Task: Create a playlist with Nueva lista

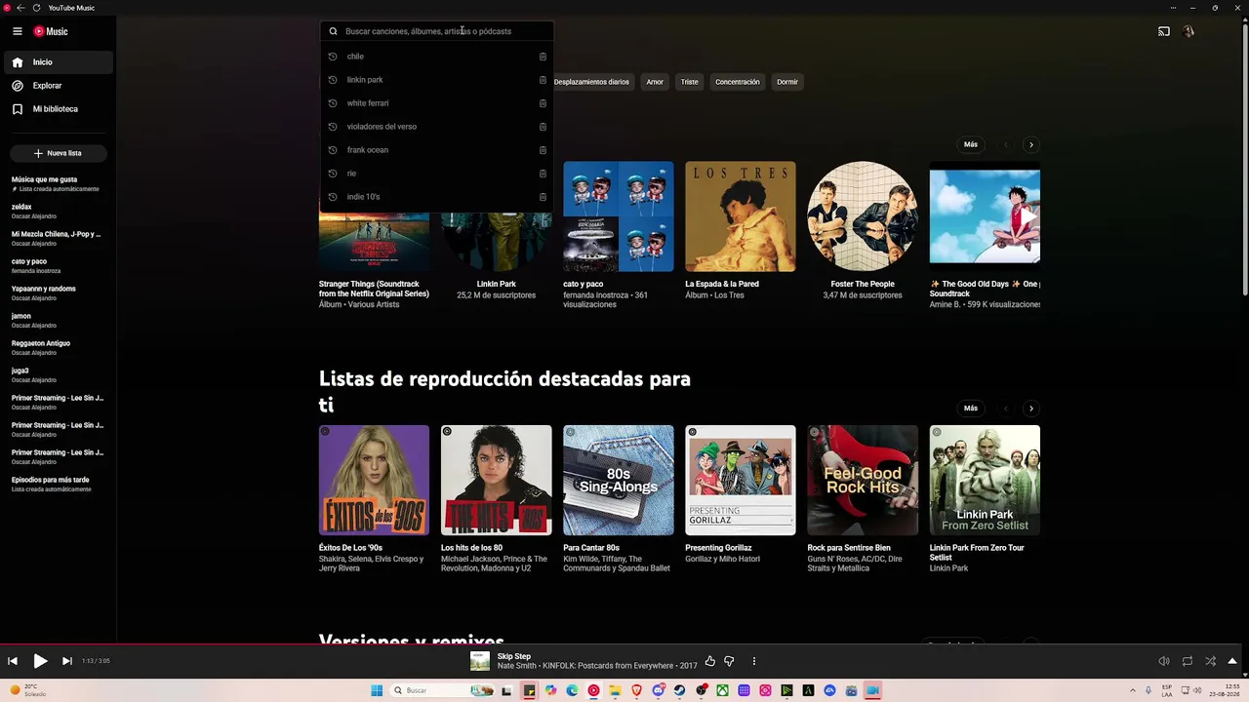Action: click(59, 153)
